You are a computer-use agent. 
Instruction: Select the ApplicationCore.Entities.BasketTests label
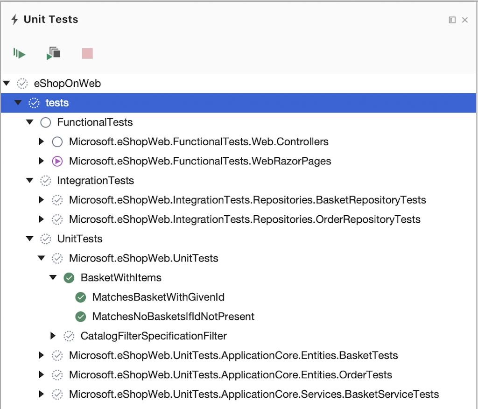click(233, 356)
